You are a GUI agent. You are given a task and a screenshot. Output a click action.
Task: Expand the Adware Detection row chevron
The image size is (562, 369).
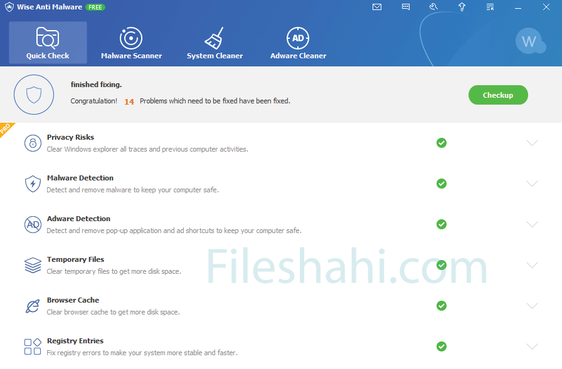[532, 224]
